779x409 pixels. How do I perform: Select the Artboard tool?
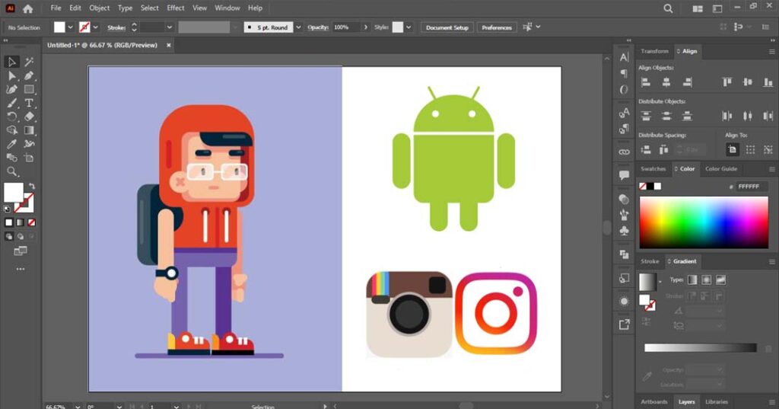[29, 158]
